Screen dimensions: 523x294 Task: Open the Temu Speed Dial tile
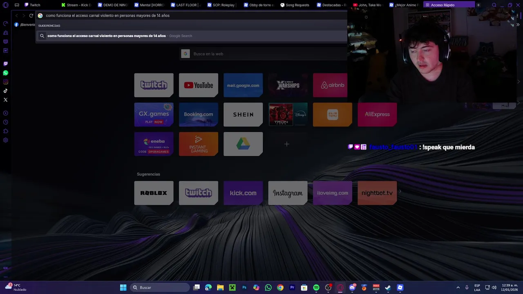[333, 114]
